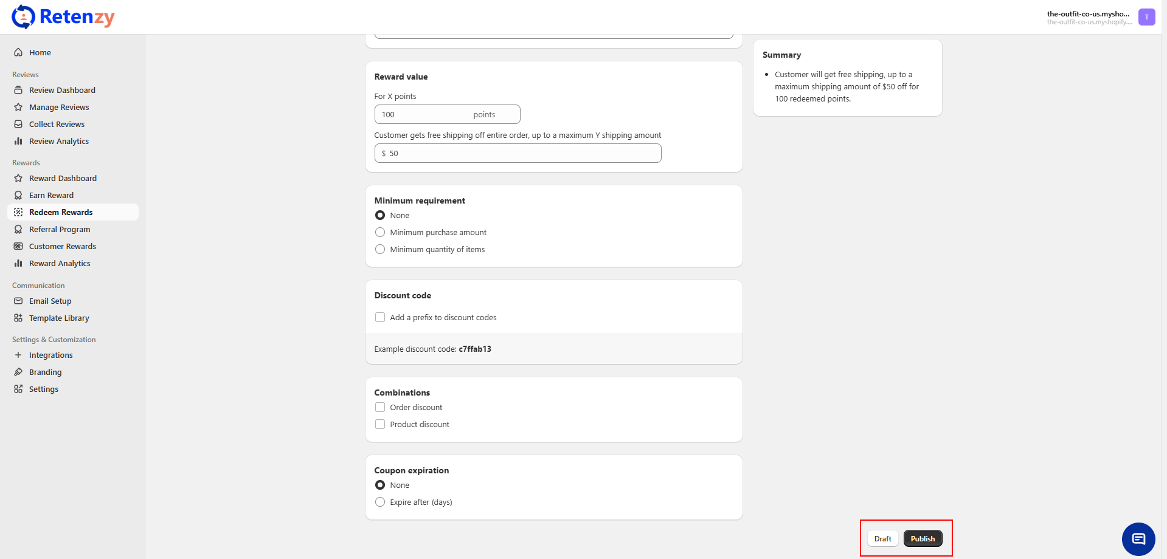The image size is (1167, 559).
Task: Select Minimum purchase amount requirement
Action: (x=380, y=232)
